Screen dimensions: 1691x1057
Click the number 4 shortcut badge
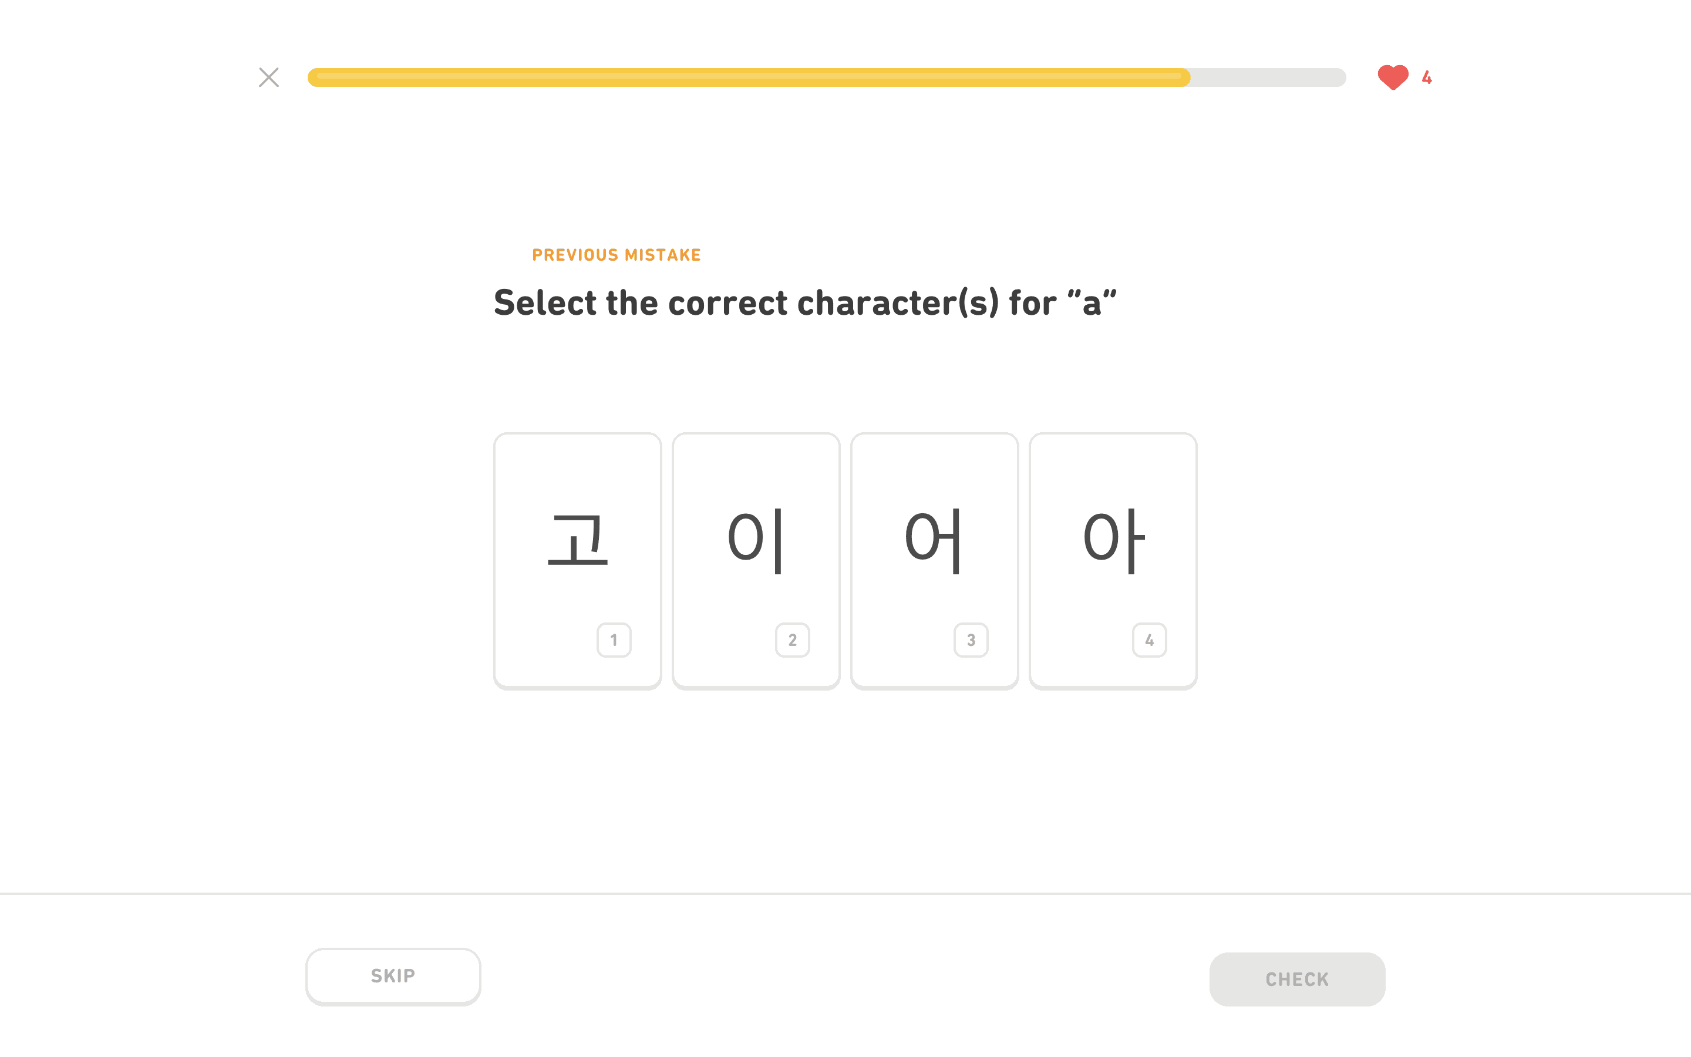[1148, 639]
